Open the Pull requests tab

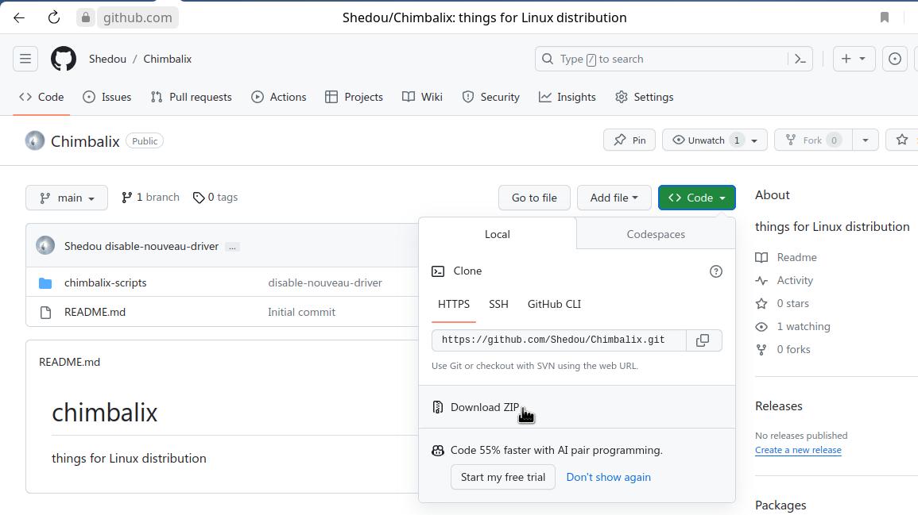pos(192,97)
